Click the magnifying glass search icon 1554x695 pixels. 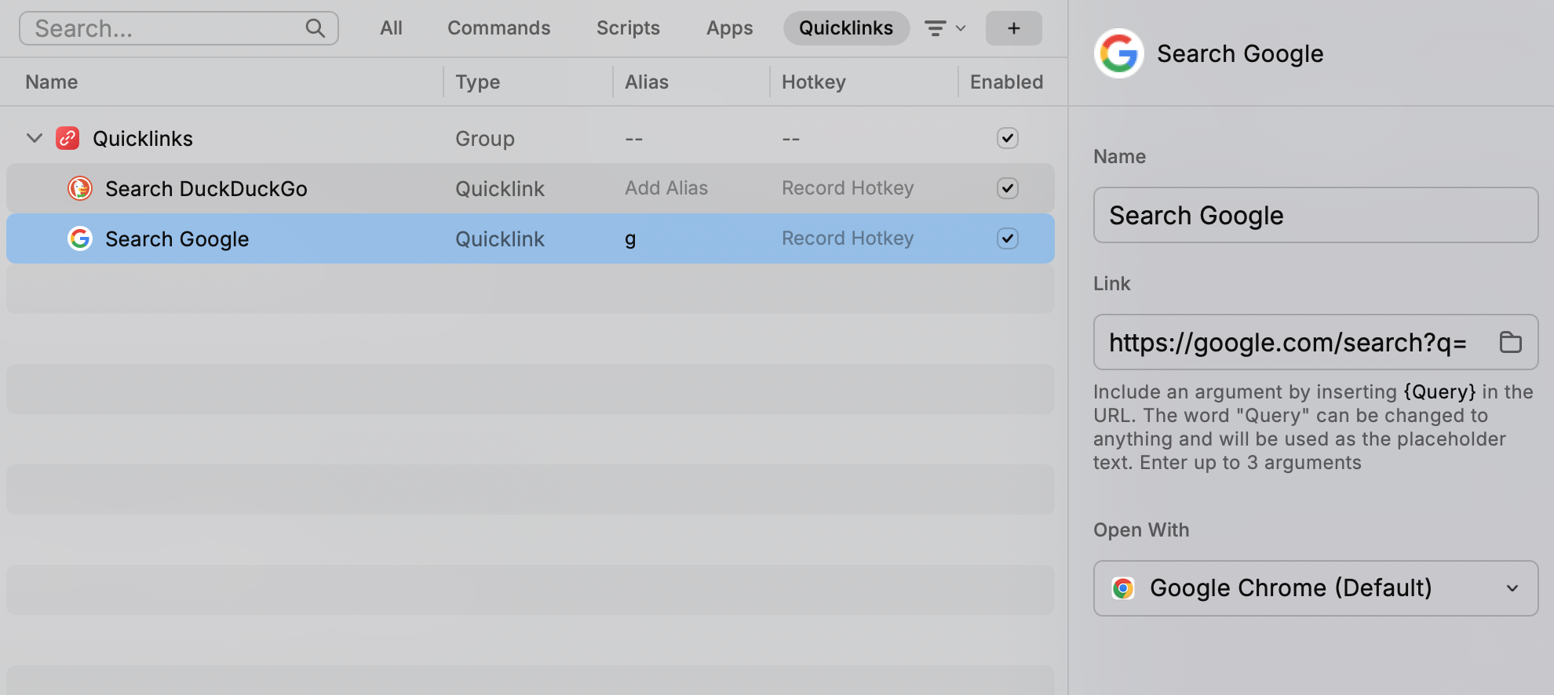pos(315,28)
